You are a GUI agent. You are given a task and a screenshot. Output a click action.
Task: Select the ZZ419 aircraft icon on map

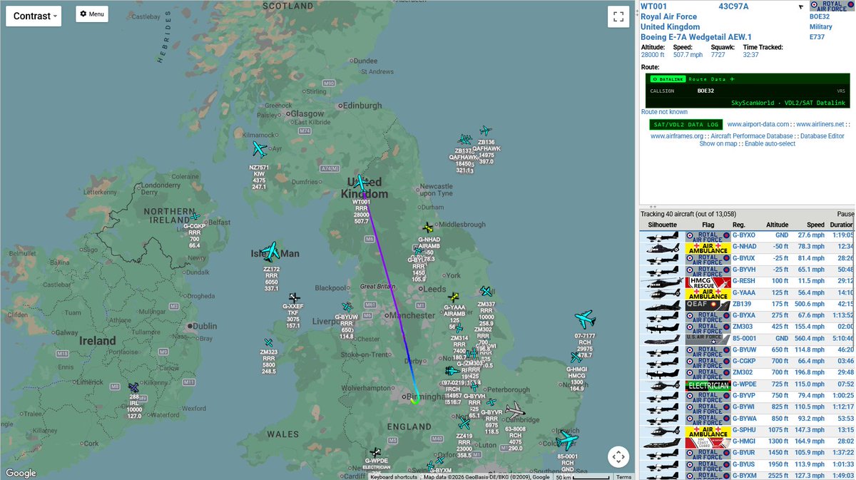(x=464, y=424)
